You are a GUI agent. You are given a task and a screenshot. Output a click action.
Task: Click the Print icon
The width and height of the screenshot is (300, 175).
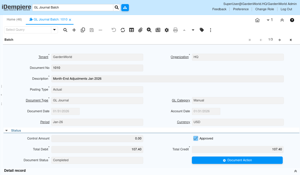point(175,30)
